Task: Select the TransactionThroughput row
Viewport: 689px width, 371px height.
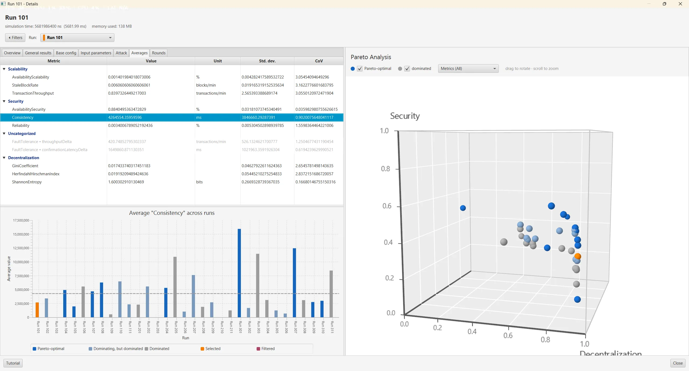Action: [x=172, y=93]
